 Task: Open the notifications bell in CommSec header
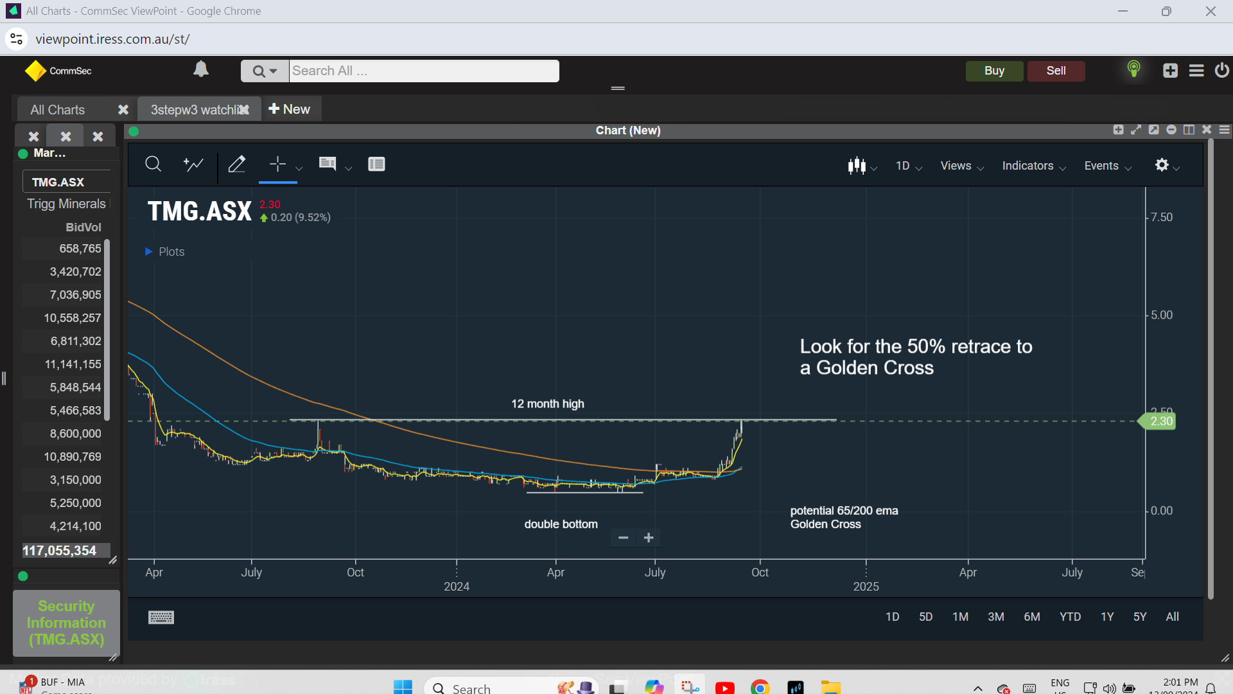(x=201, y=69)
